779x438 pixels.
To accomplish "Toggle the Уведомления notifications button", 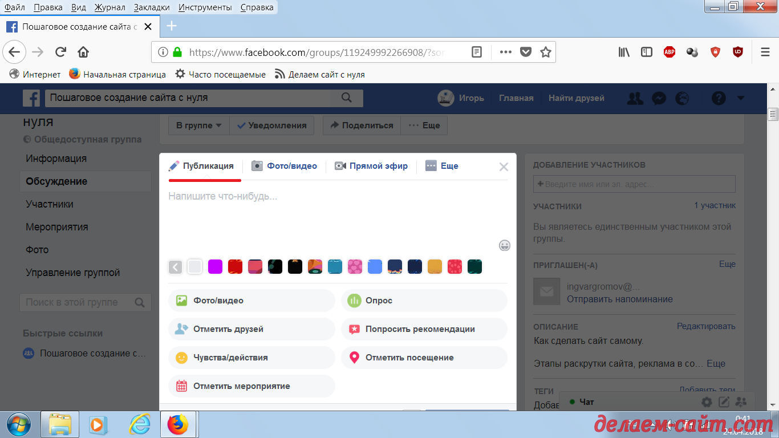I will pyautogui.click(x=272, y=125).
